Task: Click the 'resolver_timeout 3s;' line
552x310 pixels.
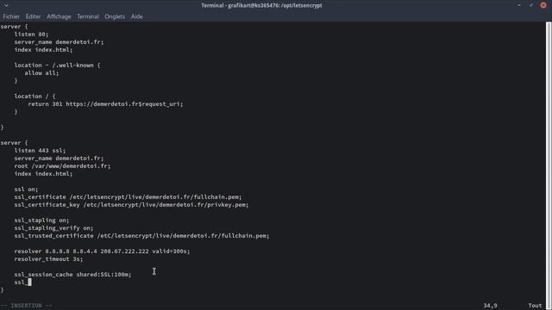Action: coord(48,258)
